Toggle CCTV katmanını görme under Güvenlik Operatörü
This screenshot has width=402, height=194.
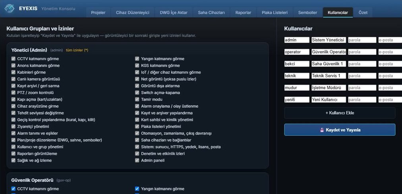pos(14,189)
